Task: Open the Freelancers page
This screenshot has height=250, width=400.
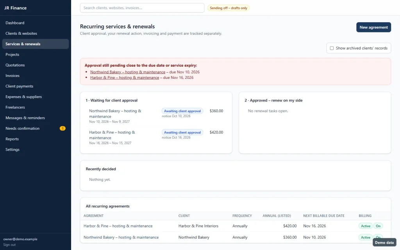Action: pos(36,107)
